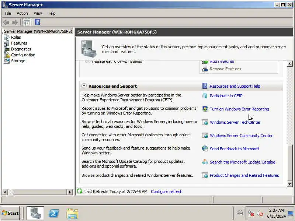Click the green refresh icon beside Last Refresh
This screenshot has width=295, height=221.
tap(80, 191)
